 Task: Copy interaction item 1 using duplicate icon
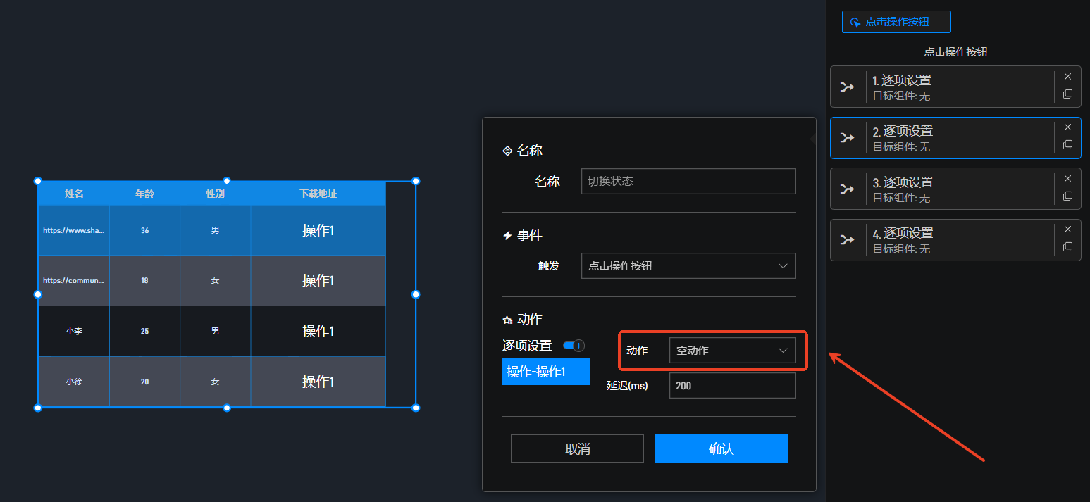tap(1067, 94)
